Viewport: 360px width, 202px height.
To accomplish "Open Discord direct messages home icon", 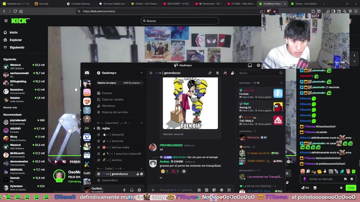I will [x=87, y=73].
